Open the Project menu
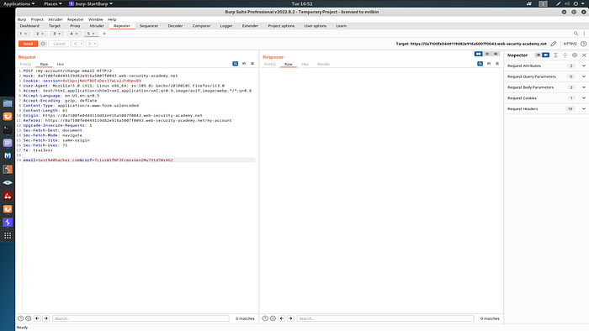The image size is (589, 331). [37, 19]
